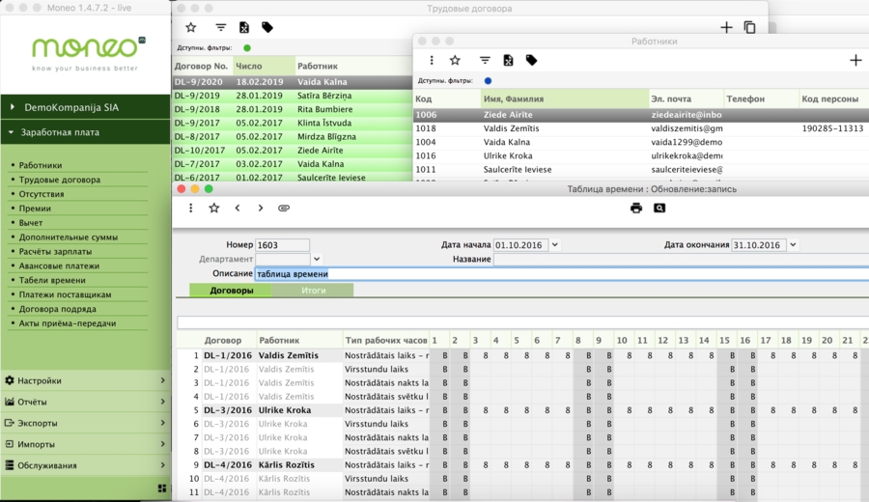Switch to the Итоги tab
869x502 pixels.
pos(313,290)
